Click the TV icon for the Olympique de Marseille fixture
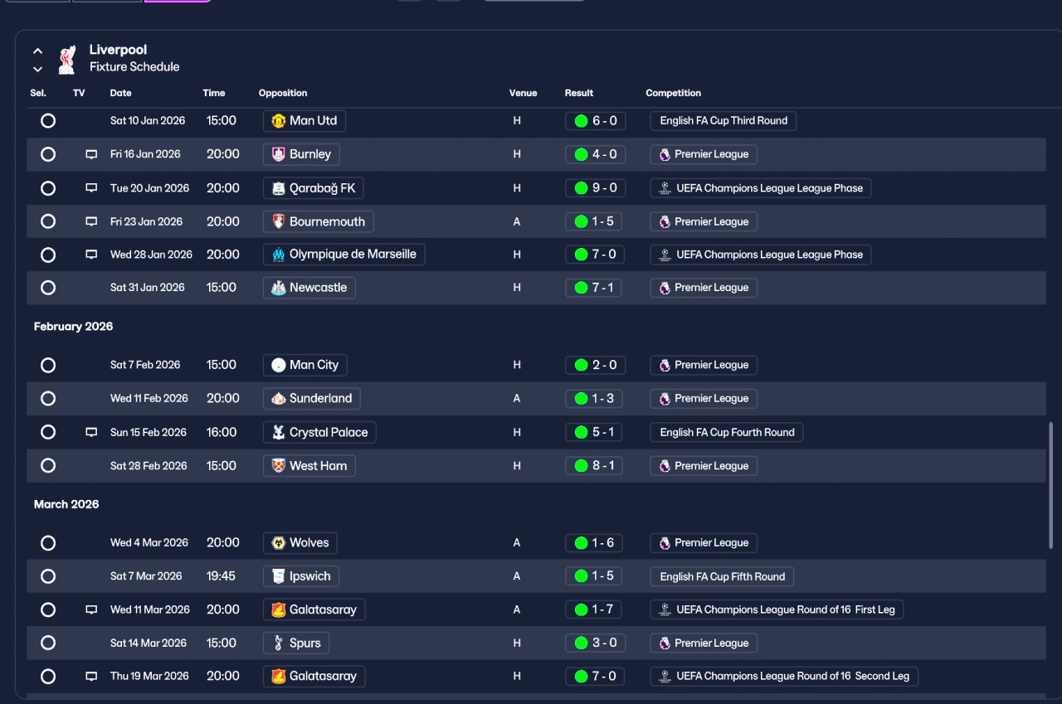The width and height of the screenshot is (1062, 704). coord(91,255)
